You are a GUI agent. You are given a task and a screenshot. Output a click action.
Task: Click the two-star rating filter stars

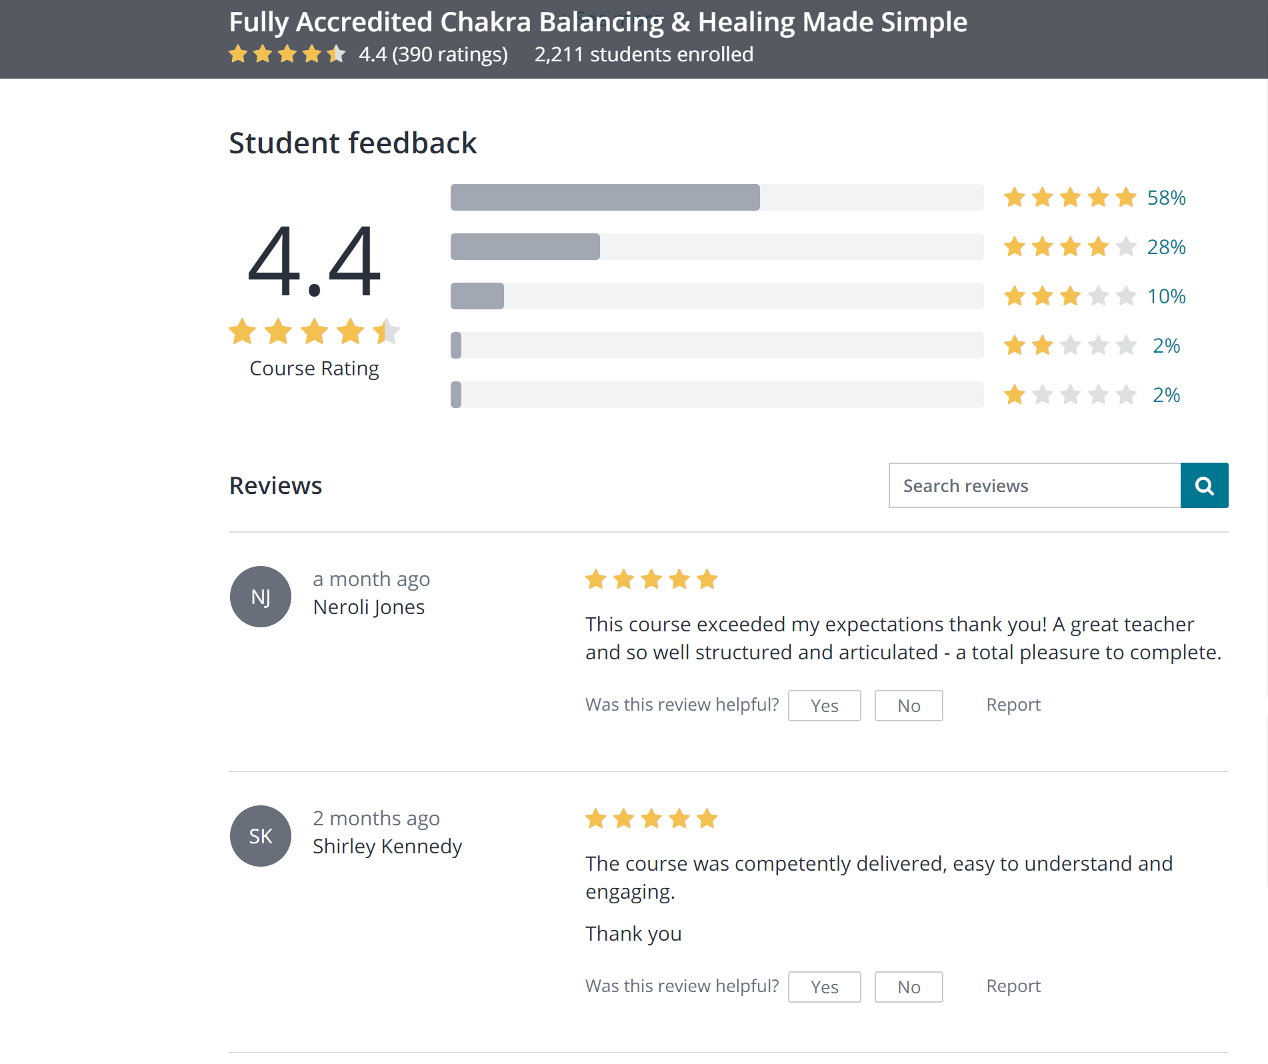point(1070,345)
